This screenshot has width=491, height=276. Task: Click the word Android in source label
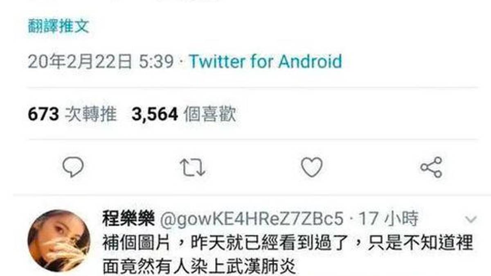tap(310, 62)
